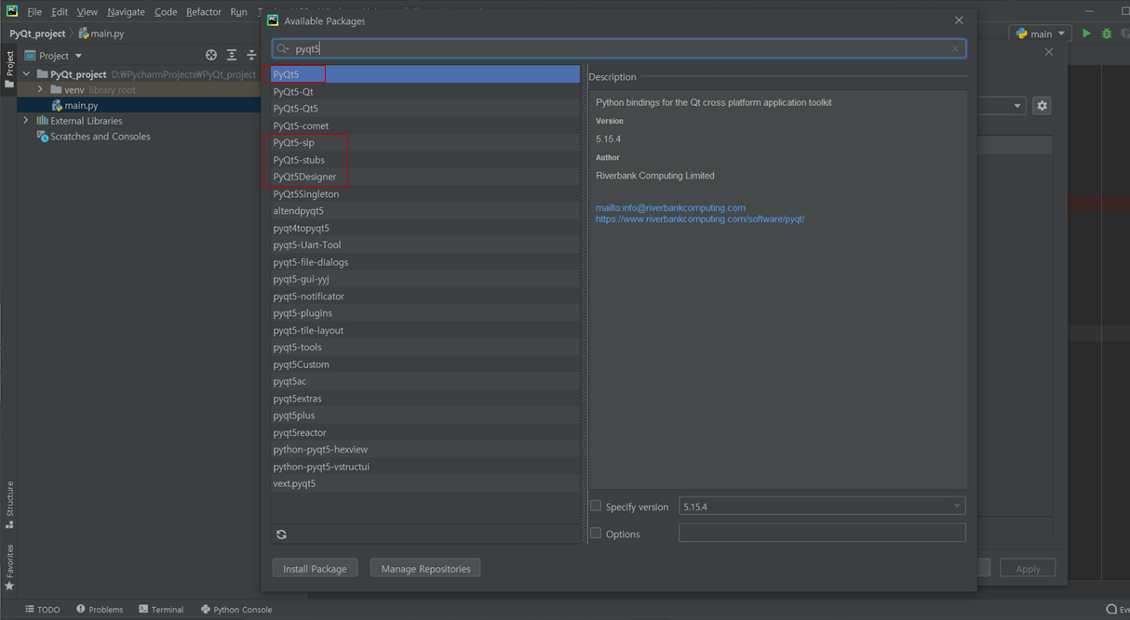
Task: Click the search magnifier icon
Action: (x=283, y=48)
